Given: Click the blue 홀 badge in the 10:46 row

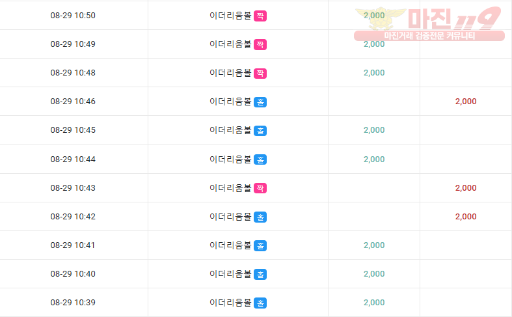Looking at the screenshot, I should click(260, 102).
